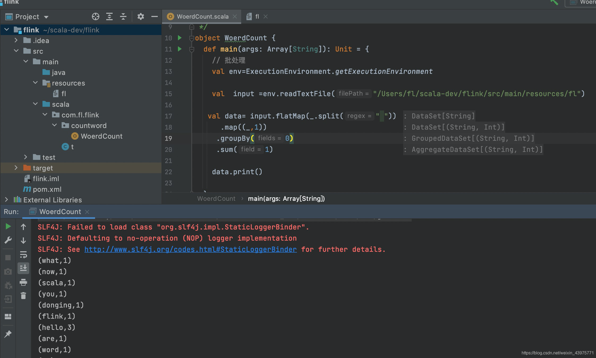The image size is (596, 358).
Task: Click Expand All in Project panel
Action: point(109,17)
